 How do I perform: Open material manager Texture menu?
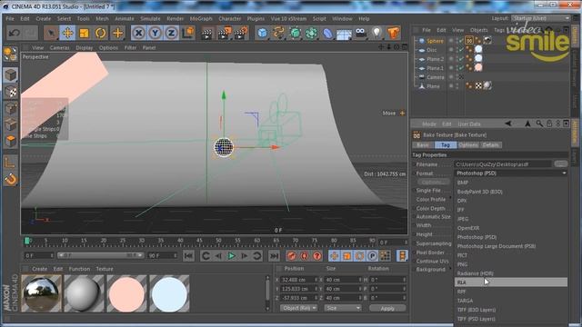click(105, 269)
